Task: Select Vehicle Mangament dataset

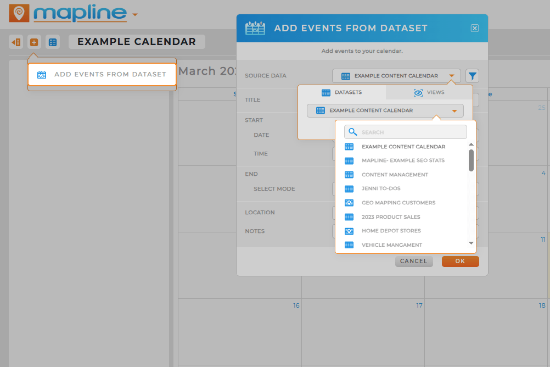Action: [x=392, y=245]
